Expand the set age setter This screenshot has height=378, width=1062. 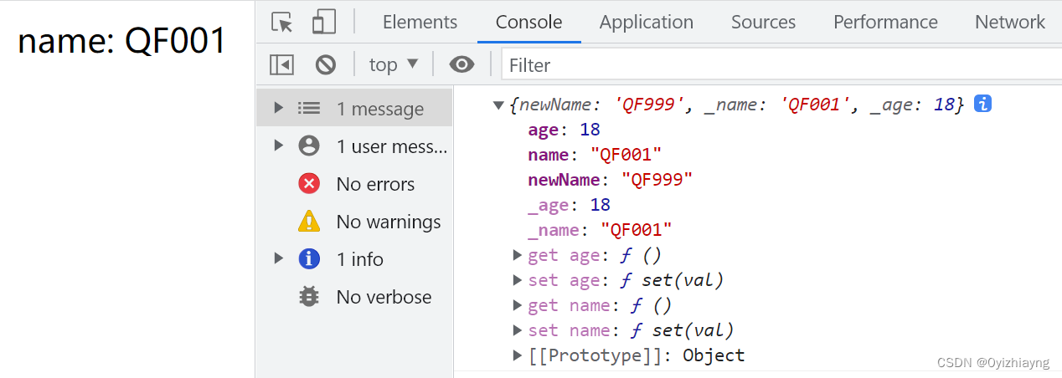[518, 280]
